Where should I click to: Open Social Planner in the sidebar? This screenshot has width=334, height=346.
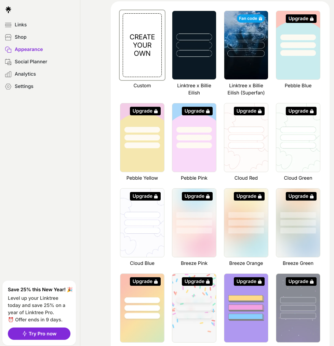coord(31,62)
